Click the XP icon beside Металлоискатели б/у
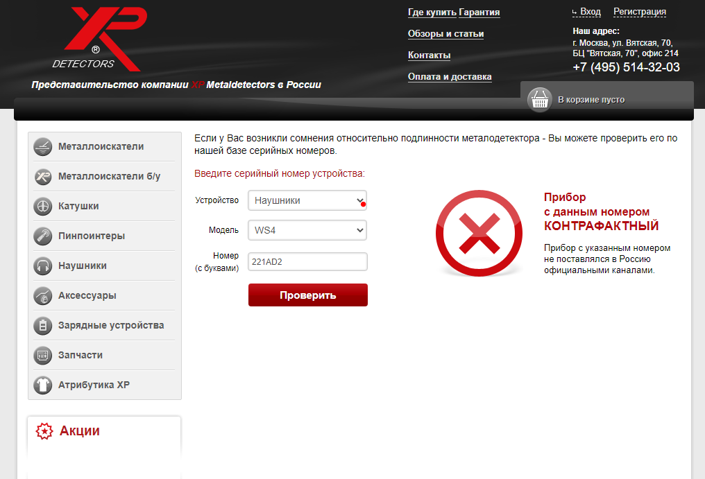The height and width of the screenshot is (479, 705). [43, 176]
